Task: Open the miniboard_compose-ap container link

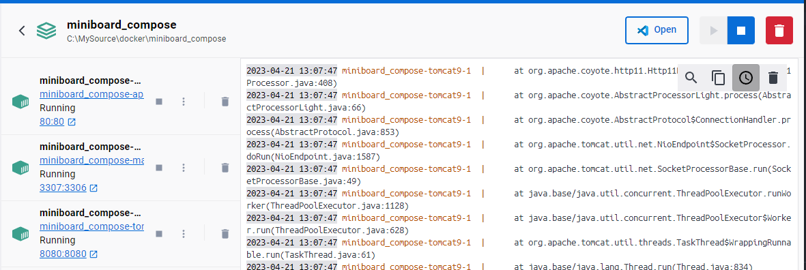Action: 91,95
